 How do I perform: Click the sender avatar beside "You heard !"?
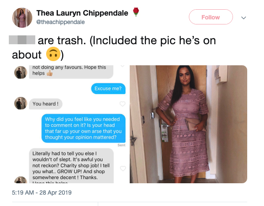(x=21, y=103)
